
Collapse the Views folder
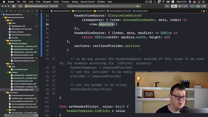[6, 64]
